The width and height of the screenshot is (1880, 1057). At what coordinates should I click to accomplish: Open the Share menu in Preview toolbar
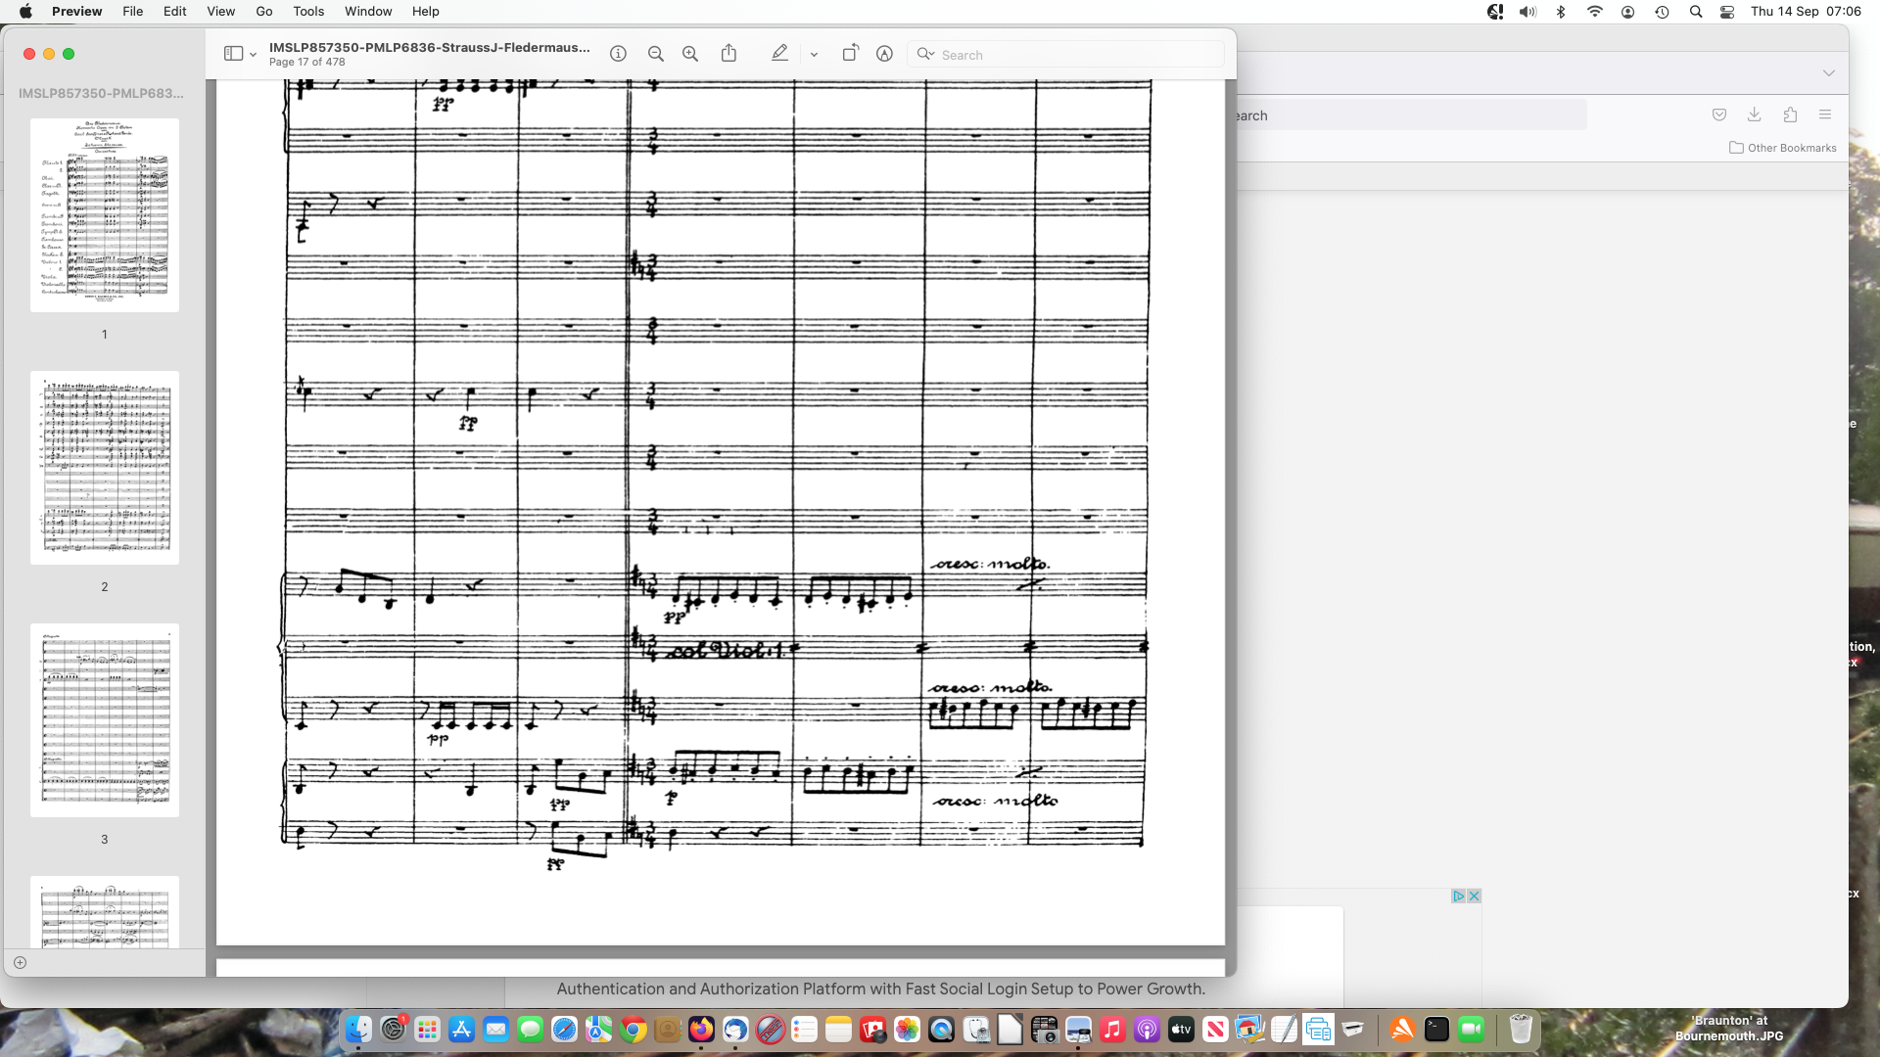pos(728,54)
